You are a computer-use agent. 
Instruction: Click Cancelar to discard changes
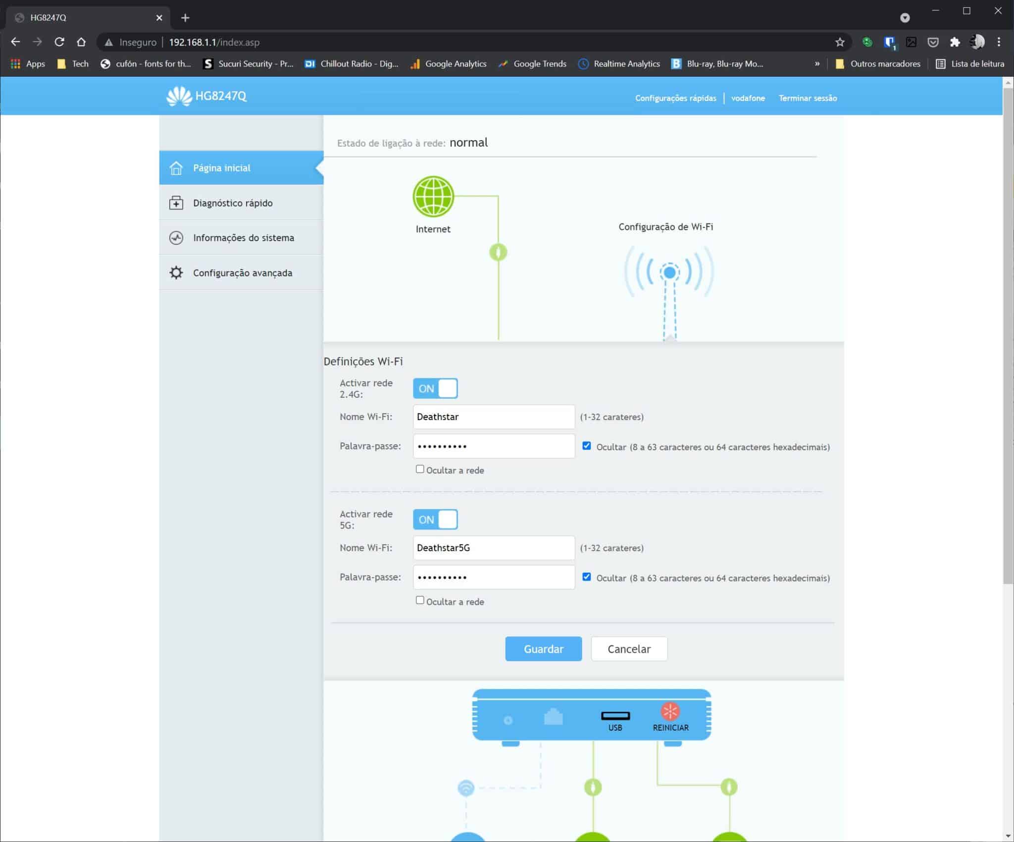click(628, 648)
